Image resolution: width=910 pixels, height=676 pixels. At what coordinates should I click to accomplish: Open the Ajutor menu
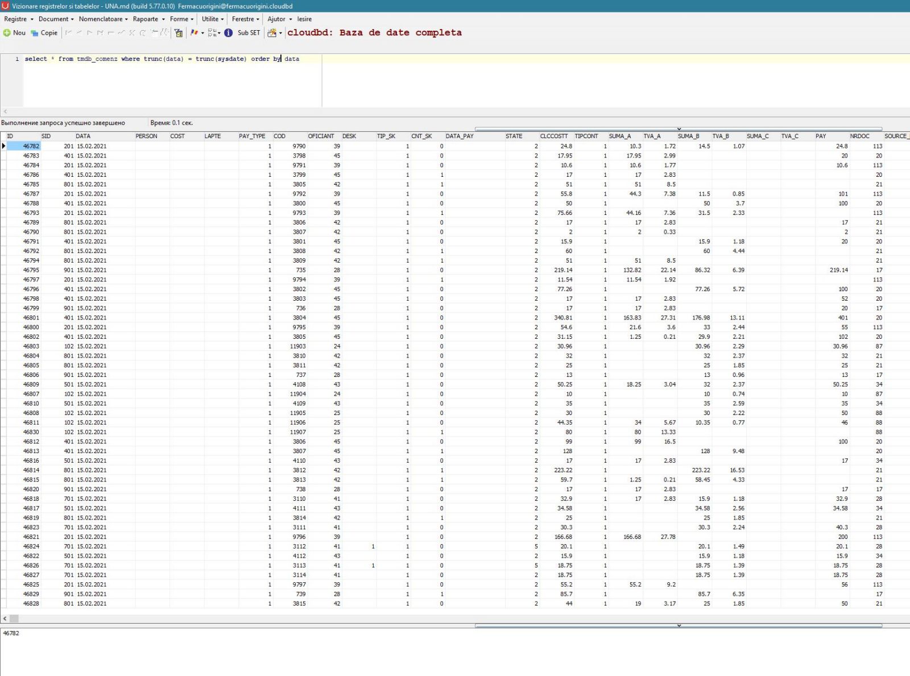click(x=279, y=19)
